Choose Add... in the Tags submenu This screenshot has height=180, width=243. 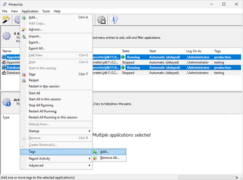point(109,152)
